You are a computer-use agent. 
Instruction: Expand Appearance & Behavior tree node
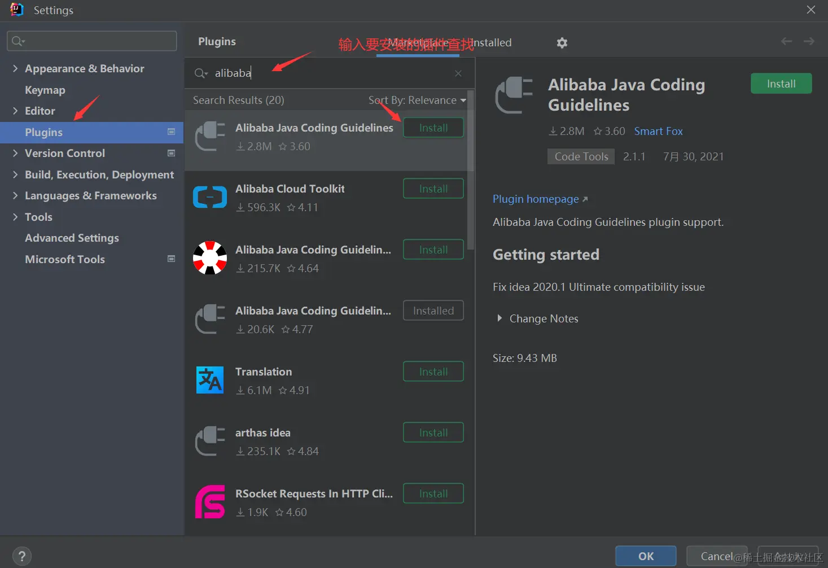[15, 68]
